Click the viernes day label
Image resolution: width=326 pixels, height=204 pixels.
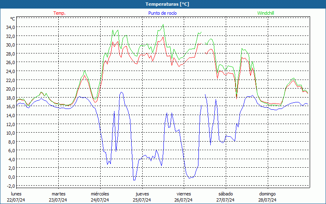[184, 194]
